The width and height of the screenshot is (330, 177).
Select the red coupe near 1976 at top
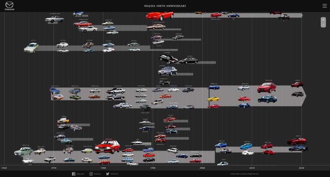83,24
